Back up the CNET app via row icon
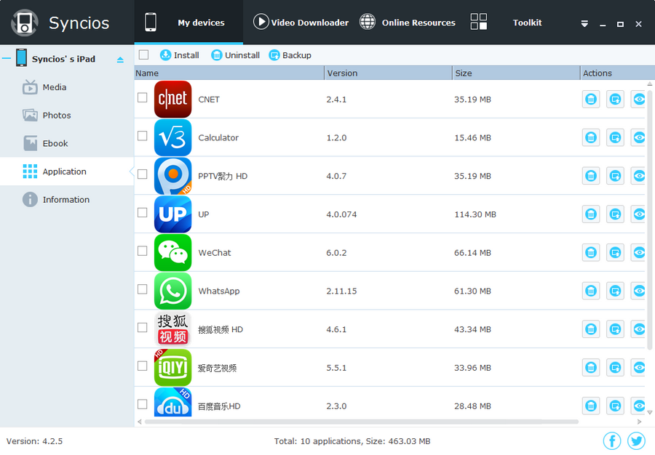 [x=615, y=100]
